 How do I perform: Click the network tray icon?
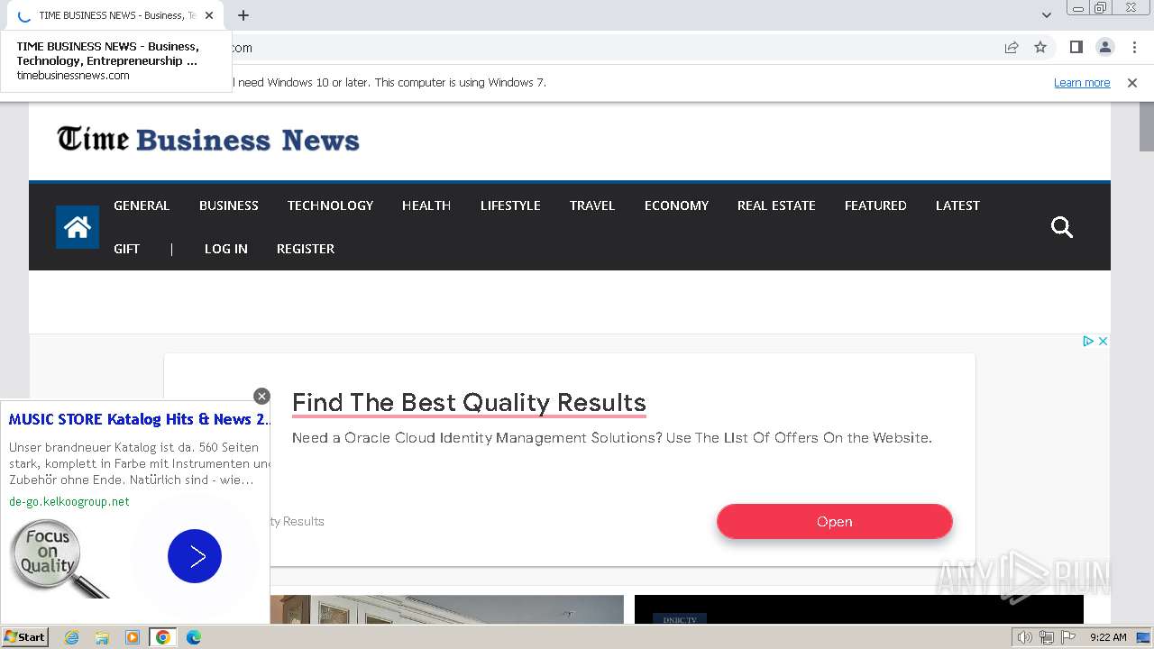tap(1047, 637)
